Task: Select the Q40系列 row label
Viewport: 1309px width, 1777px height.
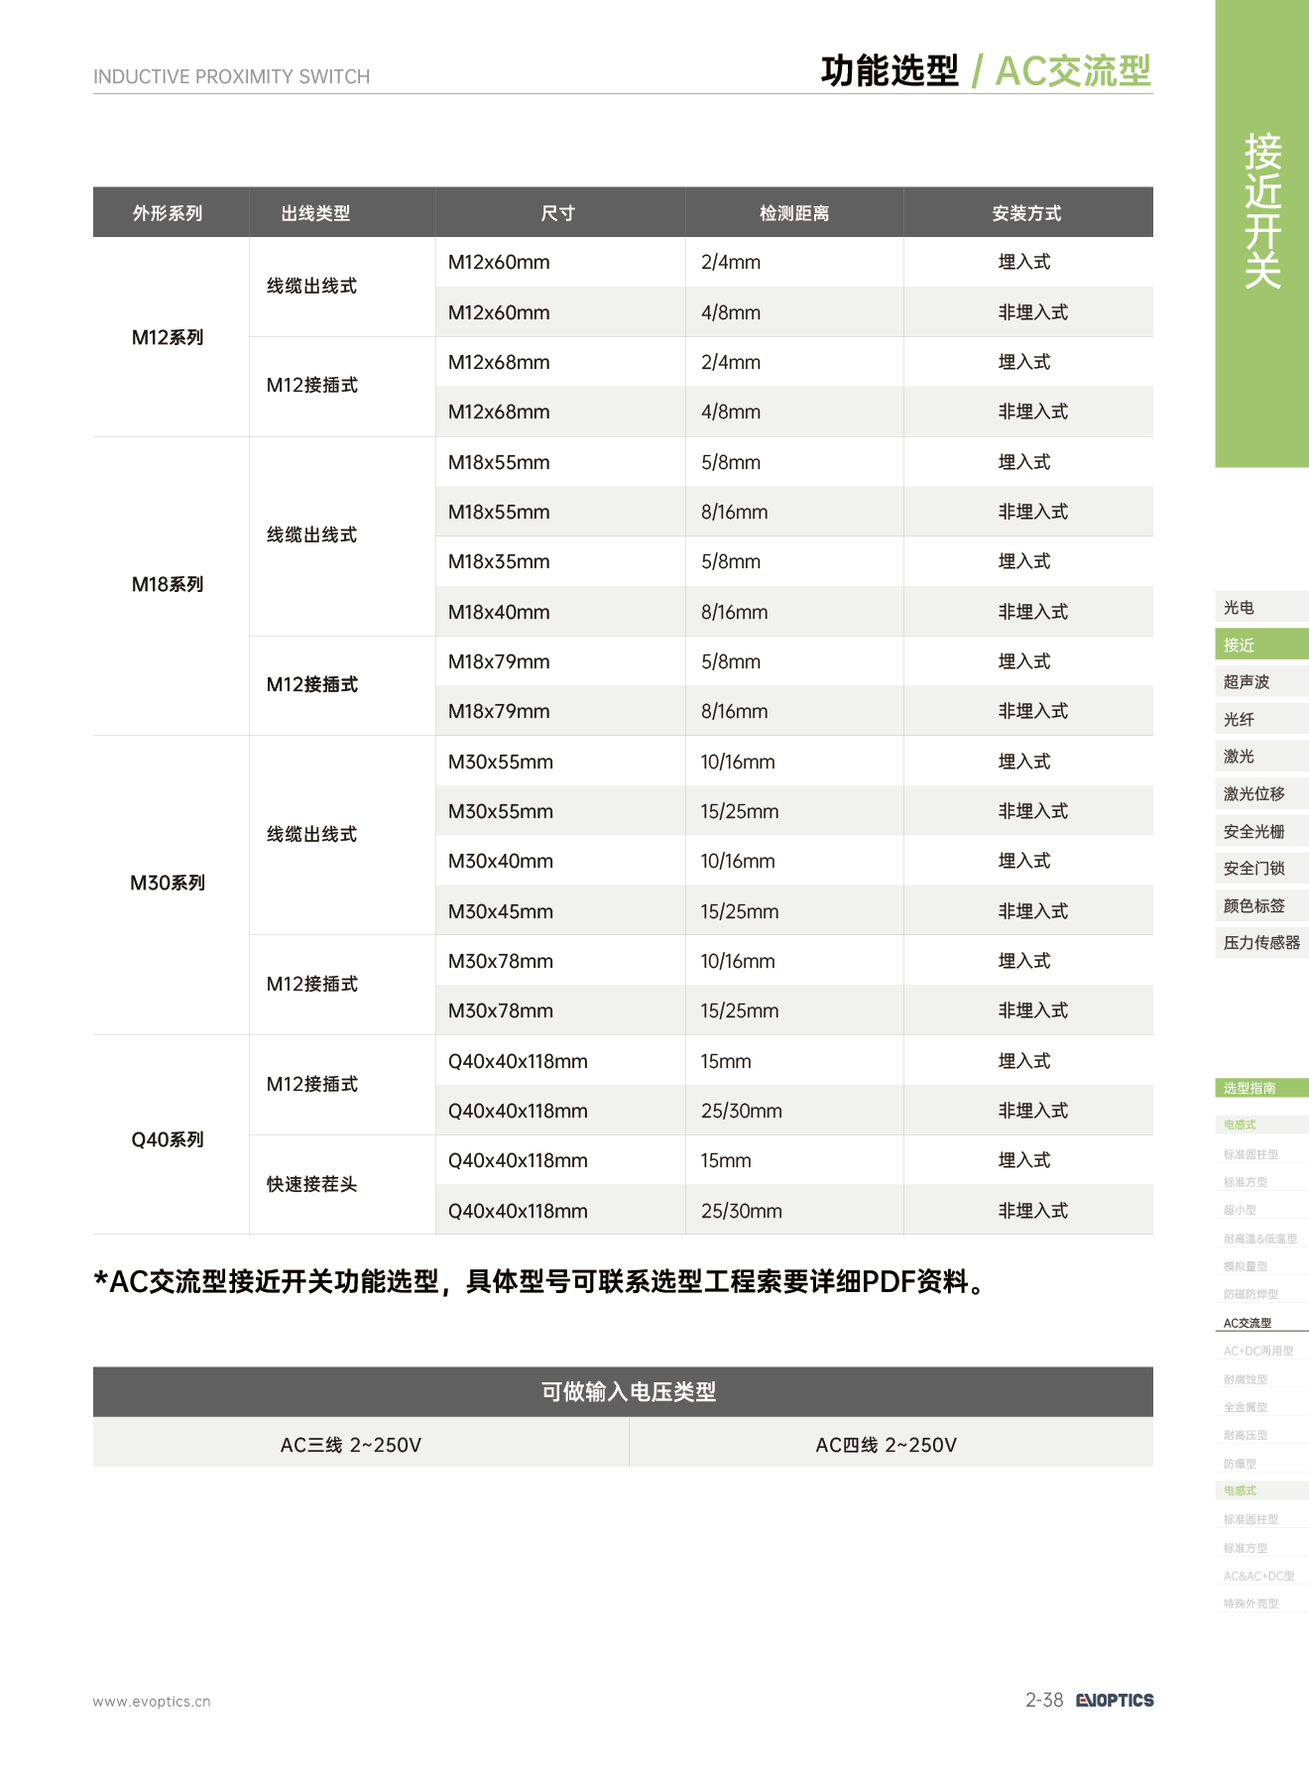Action: coord(168,1139)
